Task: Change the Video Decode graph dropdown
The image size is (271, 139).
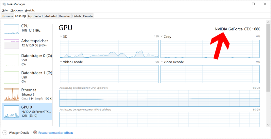Action: (161, 62)
